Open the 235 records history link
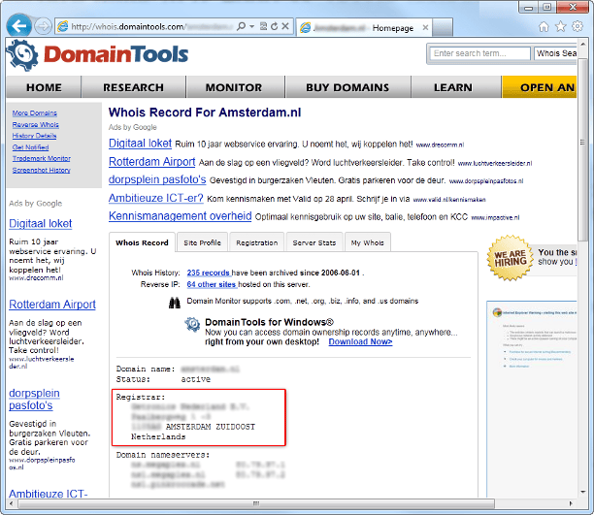Viewport: 594px width, 515px height. (x=209, y=273)
